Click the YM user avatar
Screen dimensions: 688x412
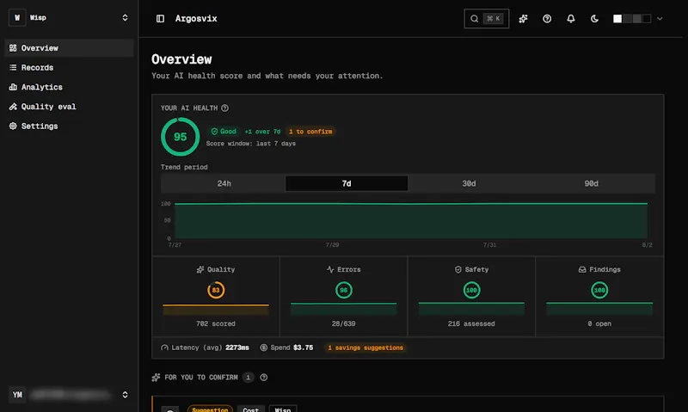tap(17, 395)
